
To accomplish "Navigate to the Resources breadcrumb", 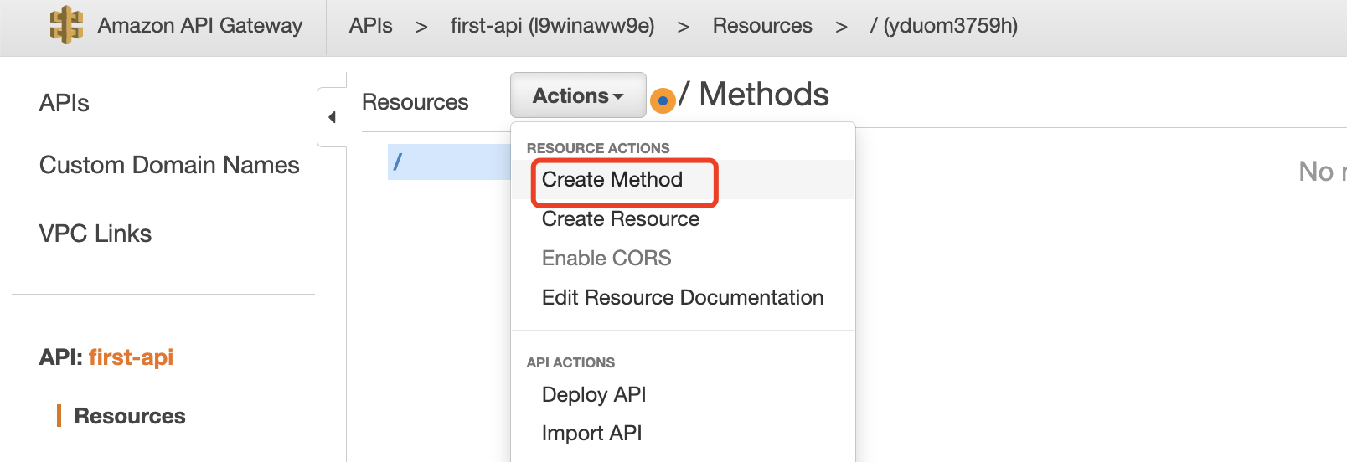I will tap(762, 26).
